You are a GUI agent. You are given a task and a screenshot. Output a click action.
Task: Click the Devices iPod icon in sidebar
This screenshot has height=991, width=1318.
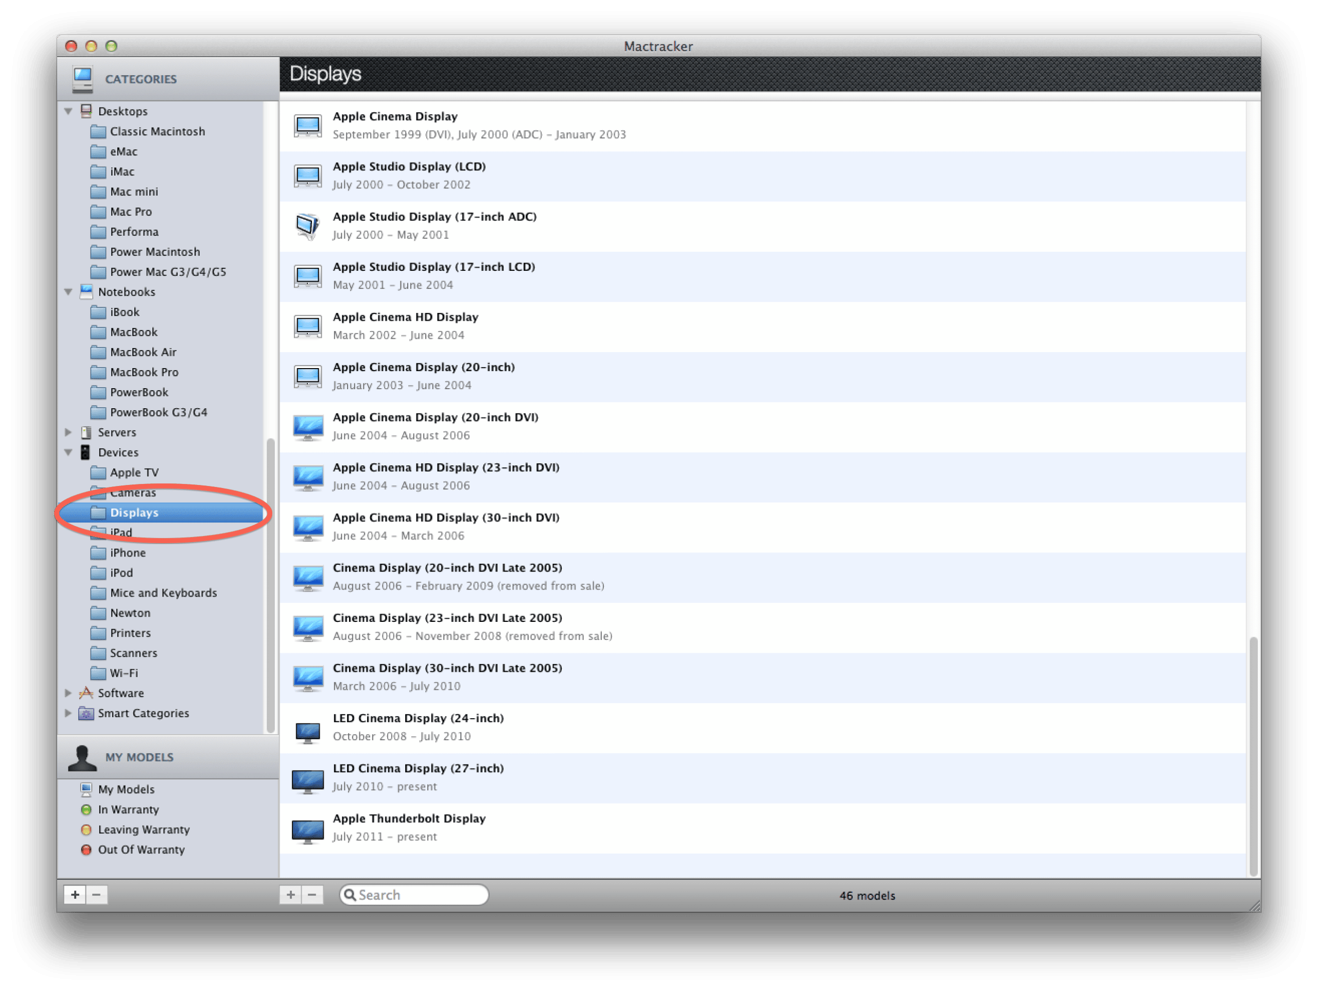pos(86,453)
